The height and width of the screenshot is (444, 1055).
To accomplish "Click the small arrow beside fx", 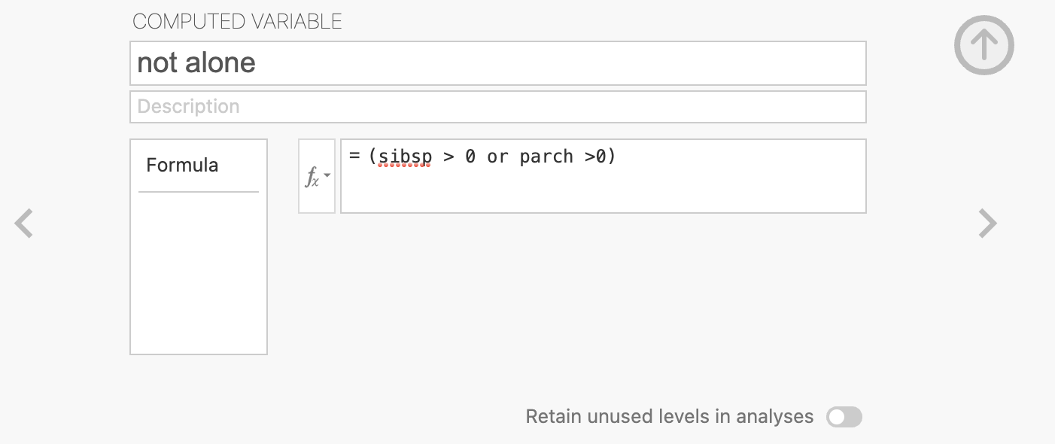I will 327,175.
